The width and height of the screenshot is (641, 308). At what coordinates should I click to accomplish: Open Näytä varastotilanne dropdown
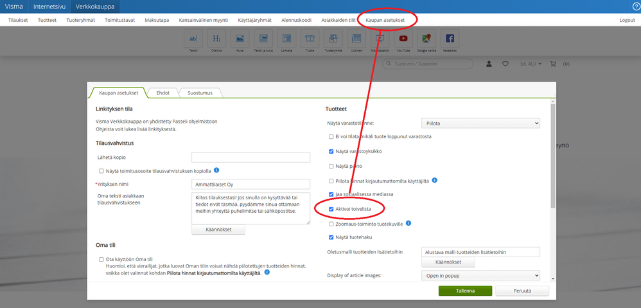tap(480, 123)
